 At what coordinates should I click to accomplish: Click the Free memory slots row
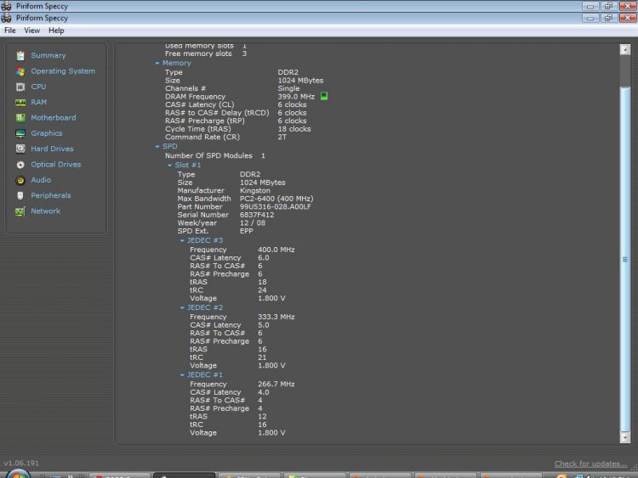coord(206,53)
